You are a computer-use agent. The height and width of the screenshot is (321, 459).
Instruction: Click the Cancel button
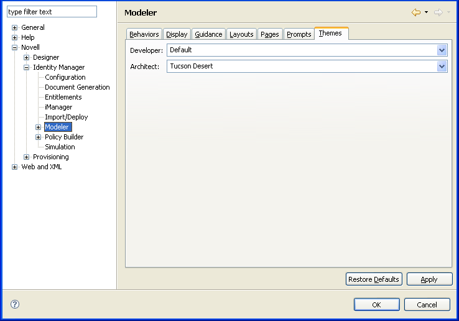click(427, 305)
